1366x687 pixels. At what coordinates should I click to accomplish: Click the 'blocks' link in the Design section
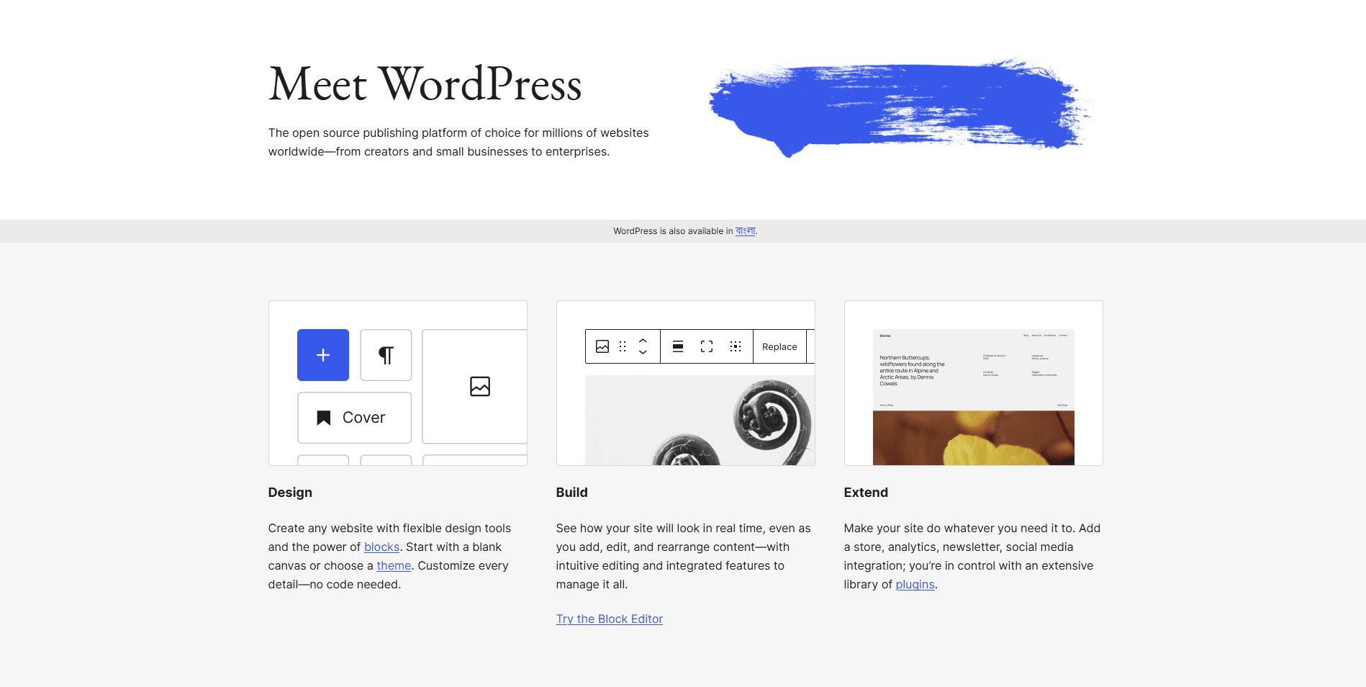(x=381, y=547)
